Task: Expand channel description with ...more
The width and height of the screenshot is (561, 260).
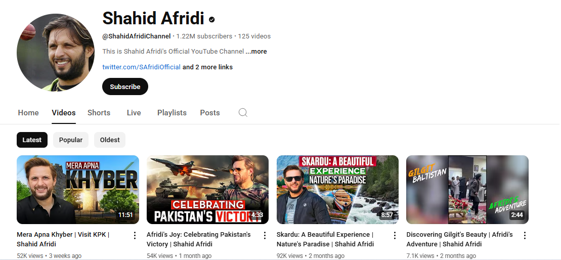Action: pyautogui.click(x=256, y=52)
